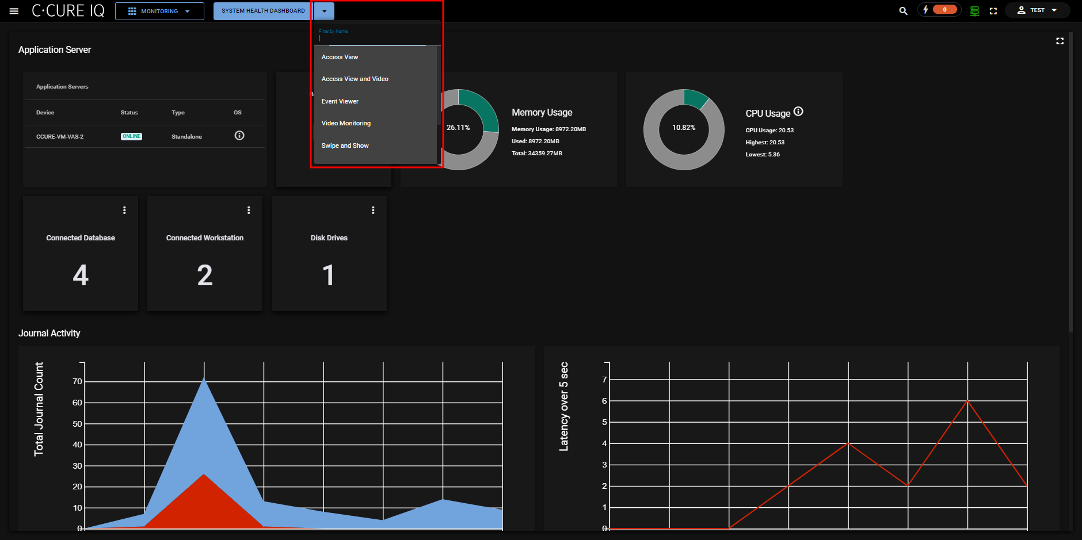1082x540 pixels.
Task: Click the green server status icon
Action: click(974, 11)
